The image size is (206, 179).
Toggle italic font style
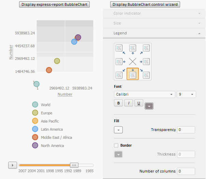(x=129, y=103)
